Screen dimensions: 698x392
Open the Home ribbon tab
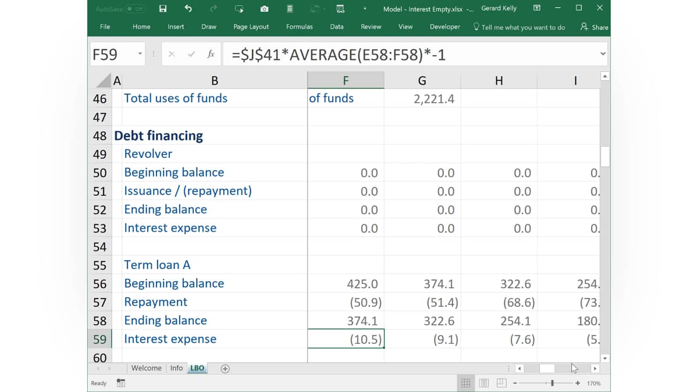[141, 27]
